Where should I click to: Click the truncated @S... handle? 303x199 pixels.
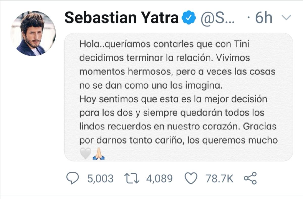tap(217, 18)
